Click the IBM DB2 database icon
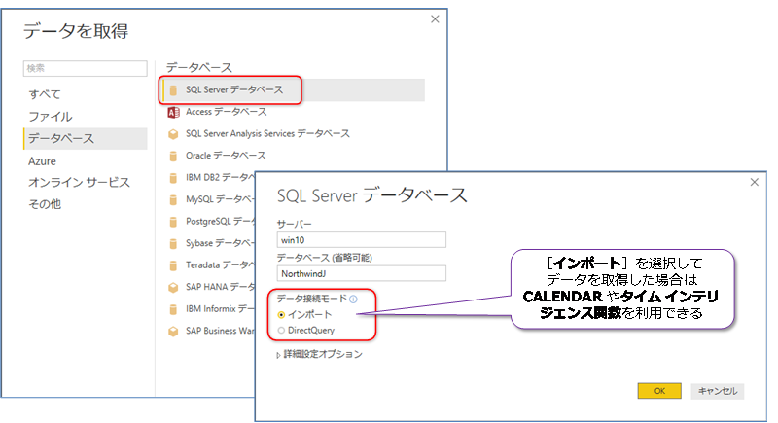Image resolution: width=778 pixels, height=423 pixels. click(173, 178)
